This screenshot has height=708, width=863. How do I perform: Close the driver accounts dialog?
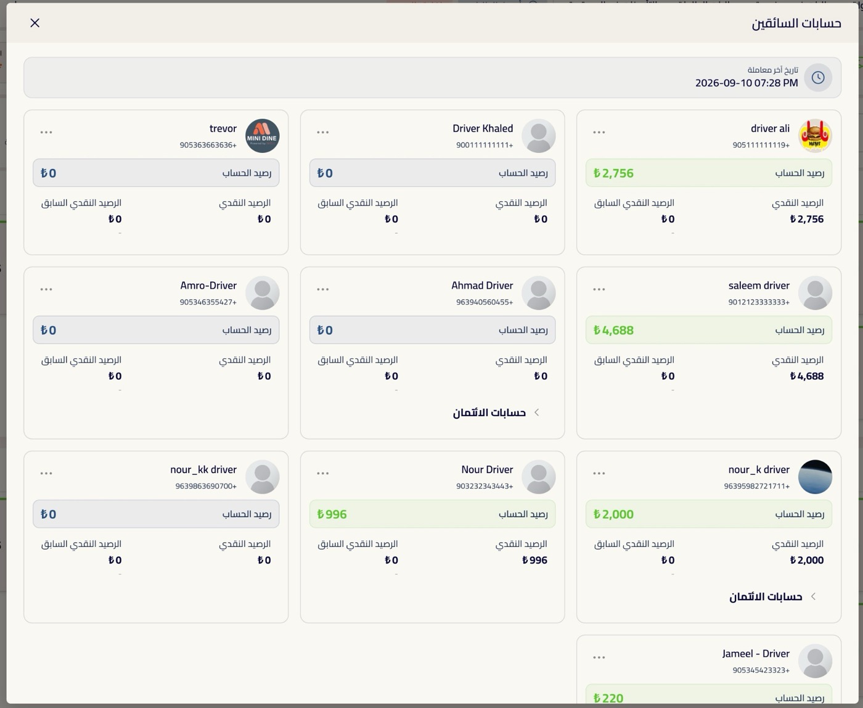coord(35,23)
